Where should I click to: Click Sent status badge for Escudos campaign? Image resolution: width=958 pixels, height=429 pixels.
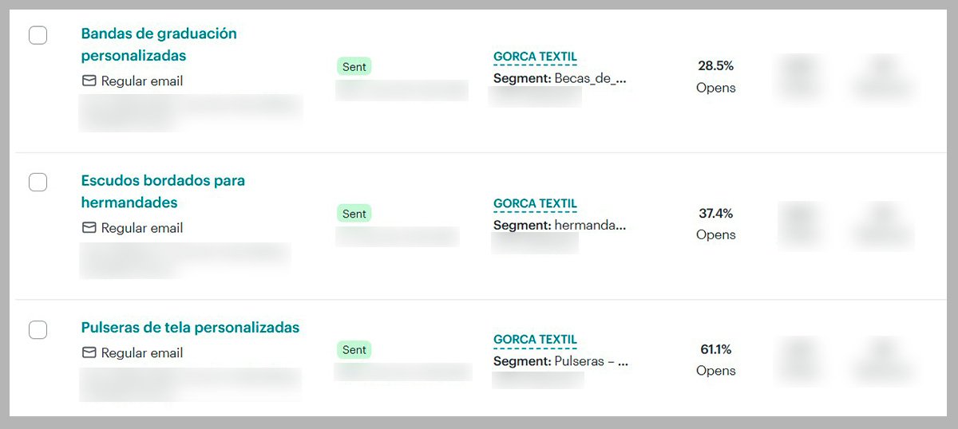tap(354, 214)
